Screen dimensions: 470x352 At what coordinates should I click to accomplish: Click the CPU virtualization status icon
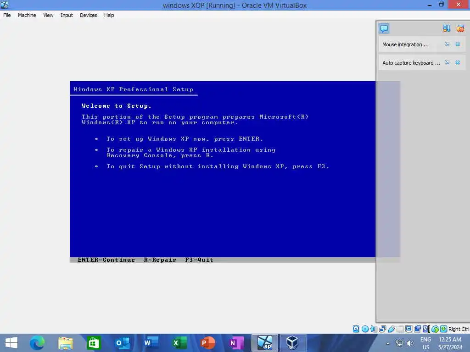(426, 329)
